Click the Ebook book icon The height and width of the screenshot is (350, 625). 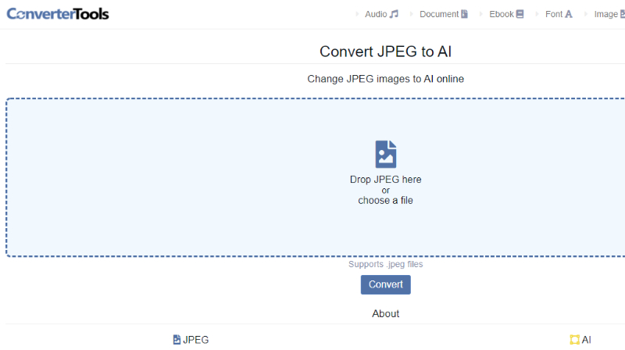pyautogui.click(x=520, y=14)
